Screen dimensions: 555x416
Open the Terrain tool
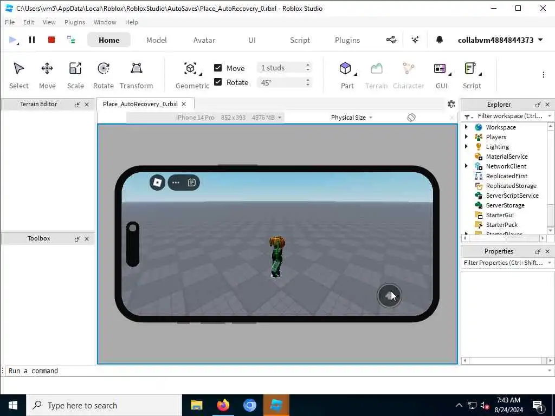click(x=376, y=76)
